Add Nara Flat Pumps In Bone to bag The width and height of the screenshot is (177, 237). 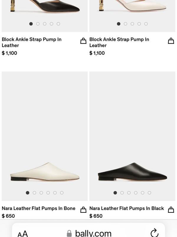(x=83, y=210)
